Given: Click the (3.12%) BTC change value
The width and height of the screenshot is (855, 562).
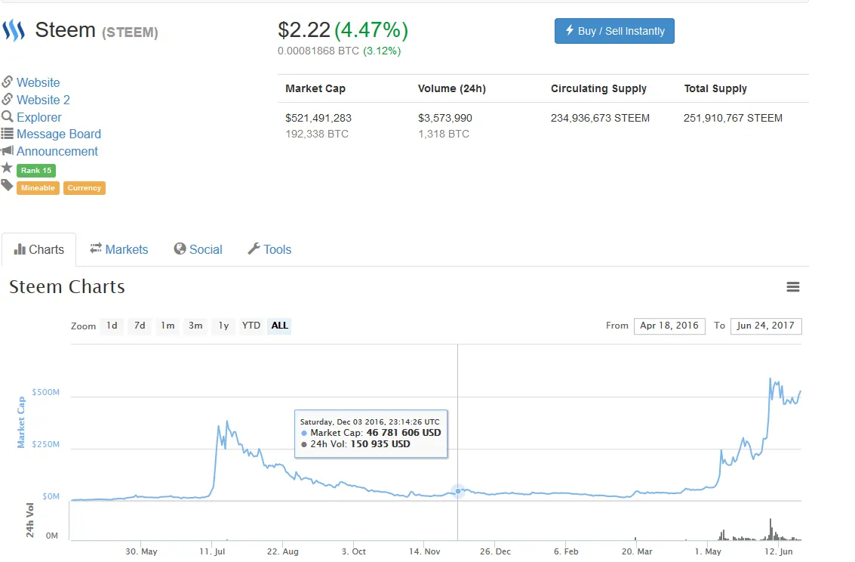Looking at the screenshot, I should coord(382,51).
